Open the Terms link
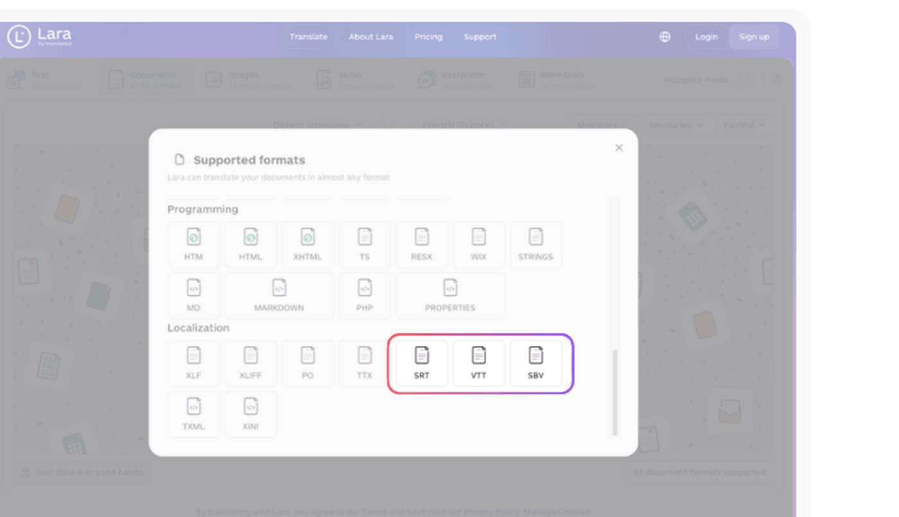 pos(374,512)
